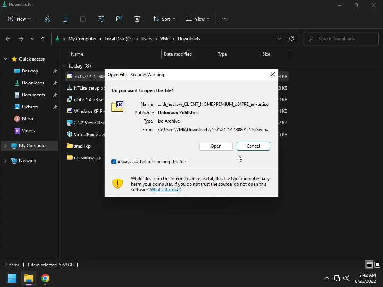
Task: Click VM6 in address breadcrumb
Action: click(165, 39)
